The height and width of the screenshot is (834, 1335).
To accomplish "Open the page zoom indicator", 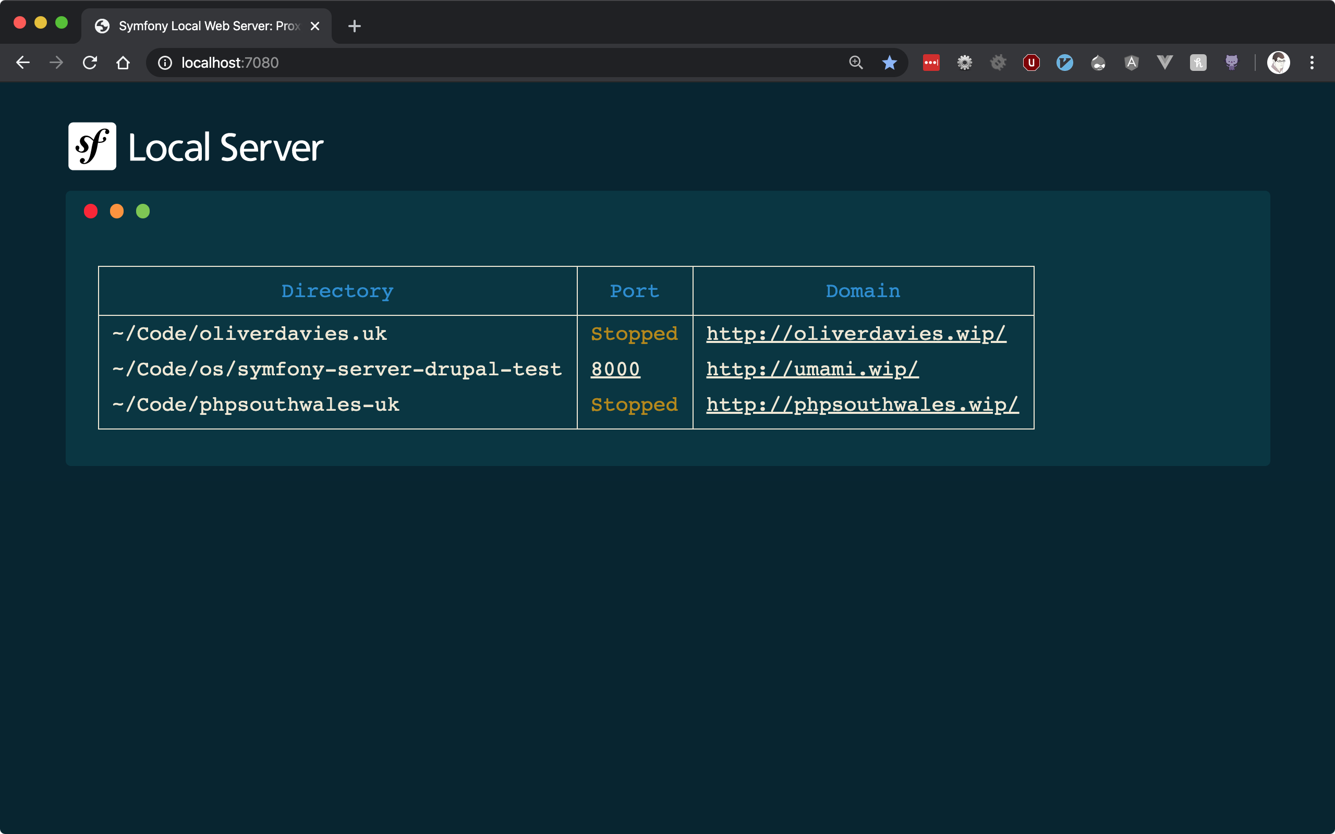I will coord(856,63).
